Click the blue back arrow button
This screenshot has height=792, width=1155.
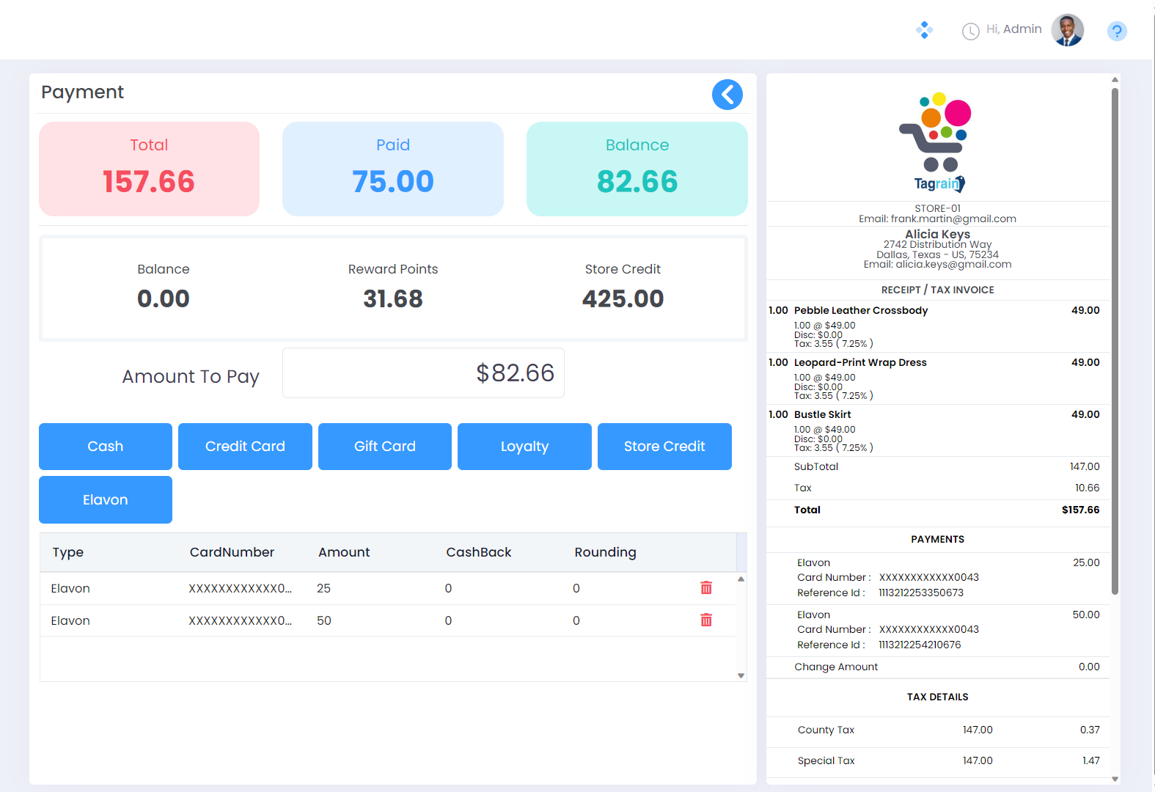click(x=727, y=95)
